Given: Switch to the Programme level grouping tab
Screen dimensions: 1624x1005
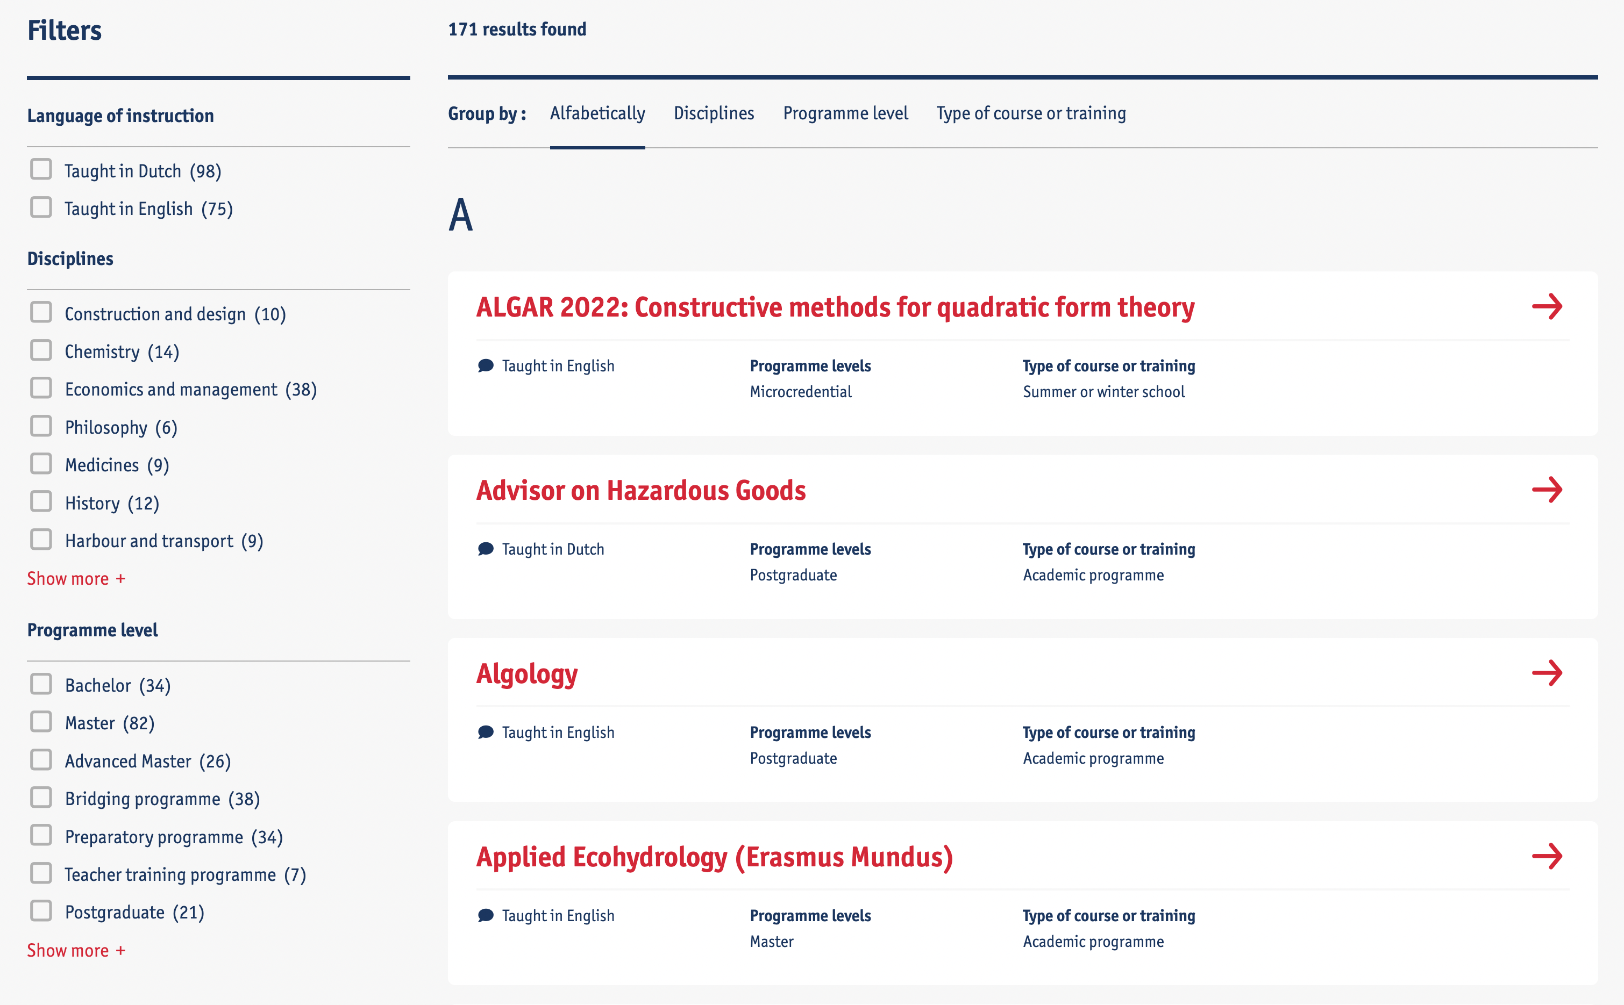Looking at the screenshot, I should 845,113.
